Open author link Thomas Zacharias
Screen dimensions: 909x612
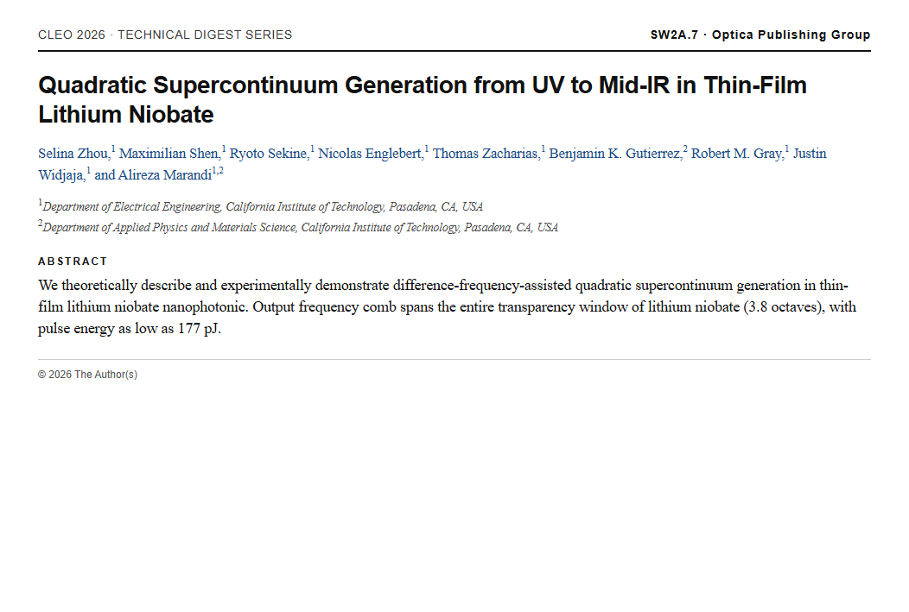(x=486, y=154)
